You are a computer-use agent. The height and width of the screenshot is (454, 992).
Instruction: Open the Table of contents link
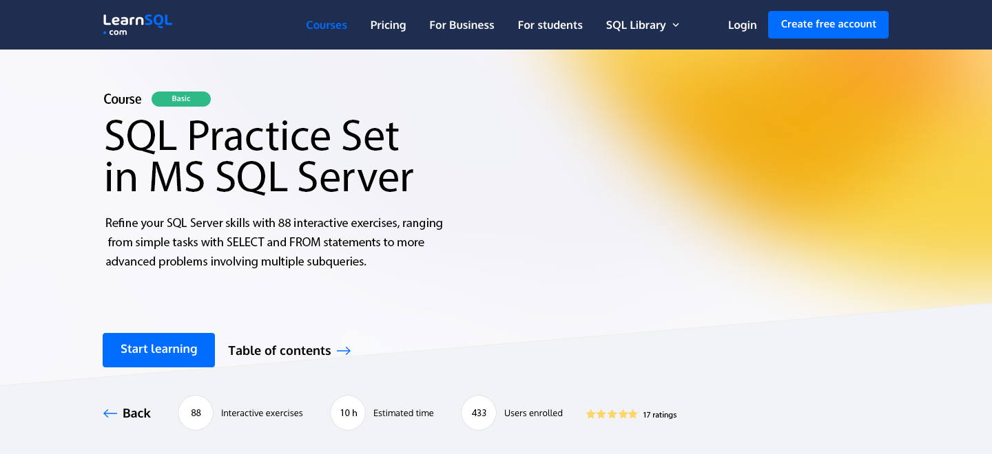[x=289, y=351]
